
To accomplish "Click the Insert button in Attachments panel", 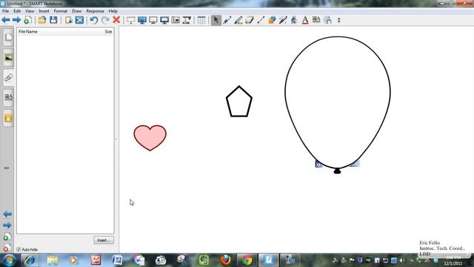I will click(x=104, y=240).
